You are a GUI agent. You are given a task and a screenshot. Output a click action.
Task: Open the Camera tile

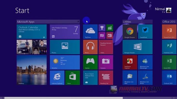[x=106, y=62]
